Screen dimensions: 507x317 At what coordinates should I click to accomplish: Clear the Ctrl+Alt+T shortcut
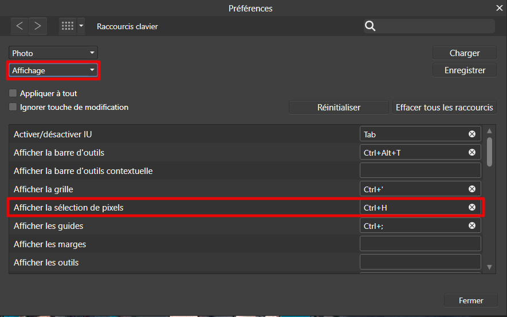click(x=472, y=152)
